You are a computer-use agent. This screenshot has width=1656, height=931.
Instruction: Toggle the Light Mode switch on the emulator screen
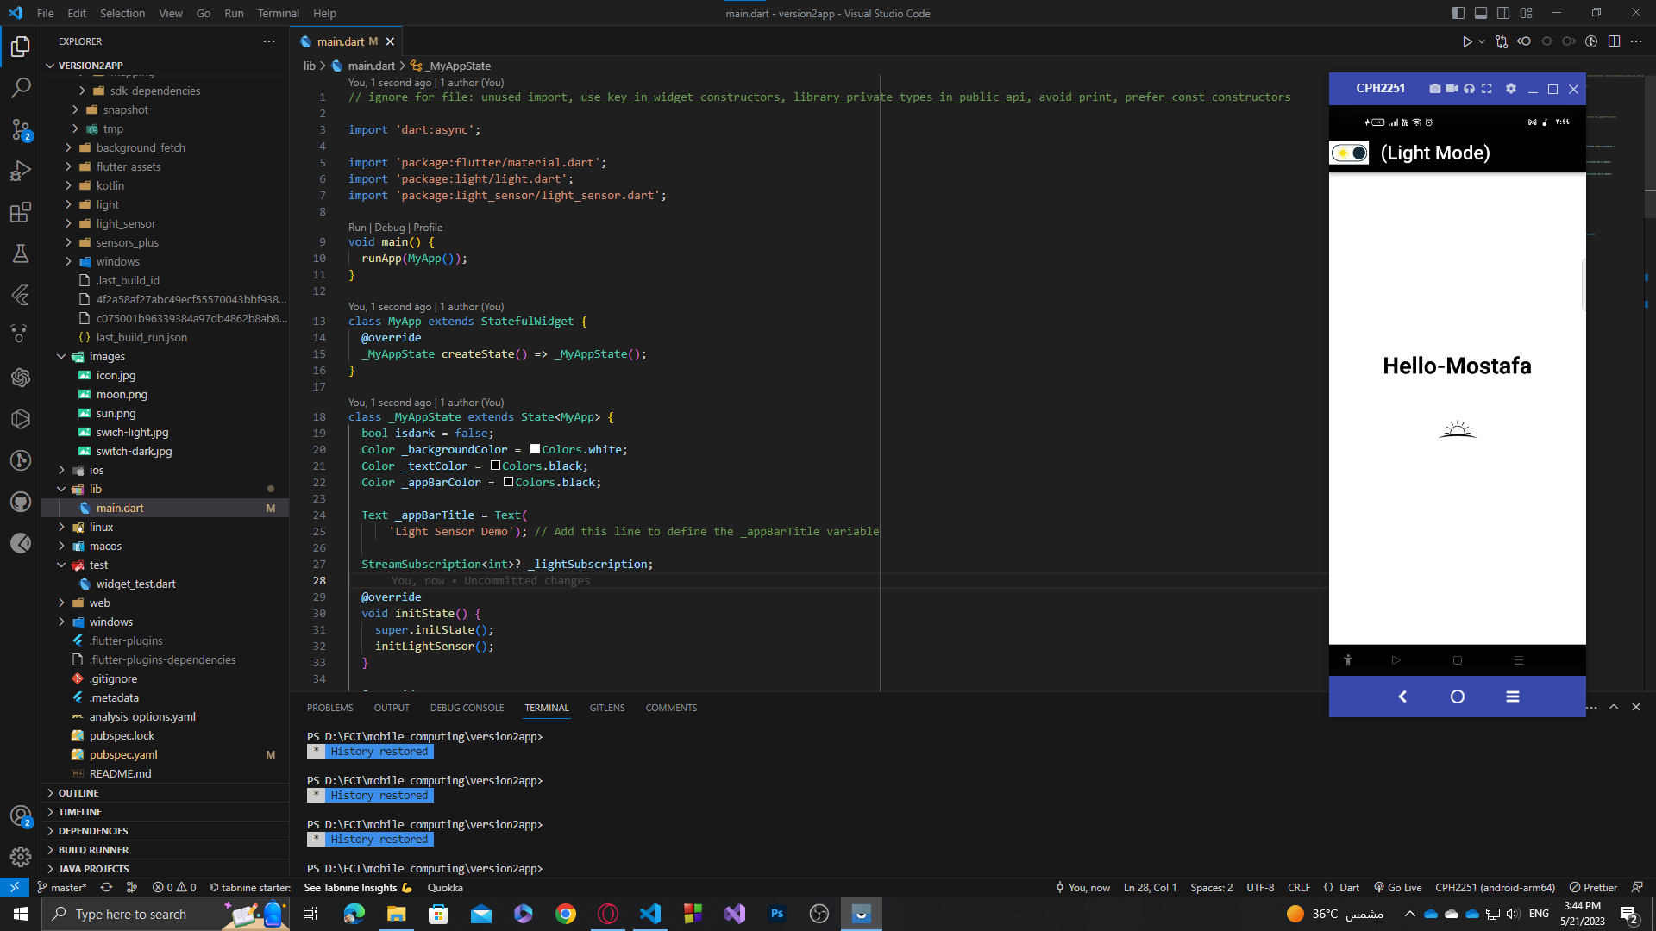pyautogui.click(x=1348, y=153)
